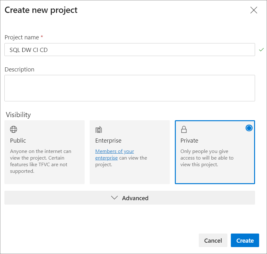Click the green validation checkmark
Image resolution: width=267 pixels, height=254 pixels.
(x=261, y=49)
